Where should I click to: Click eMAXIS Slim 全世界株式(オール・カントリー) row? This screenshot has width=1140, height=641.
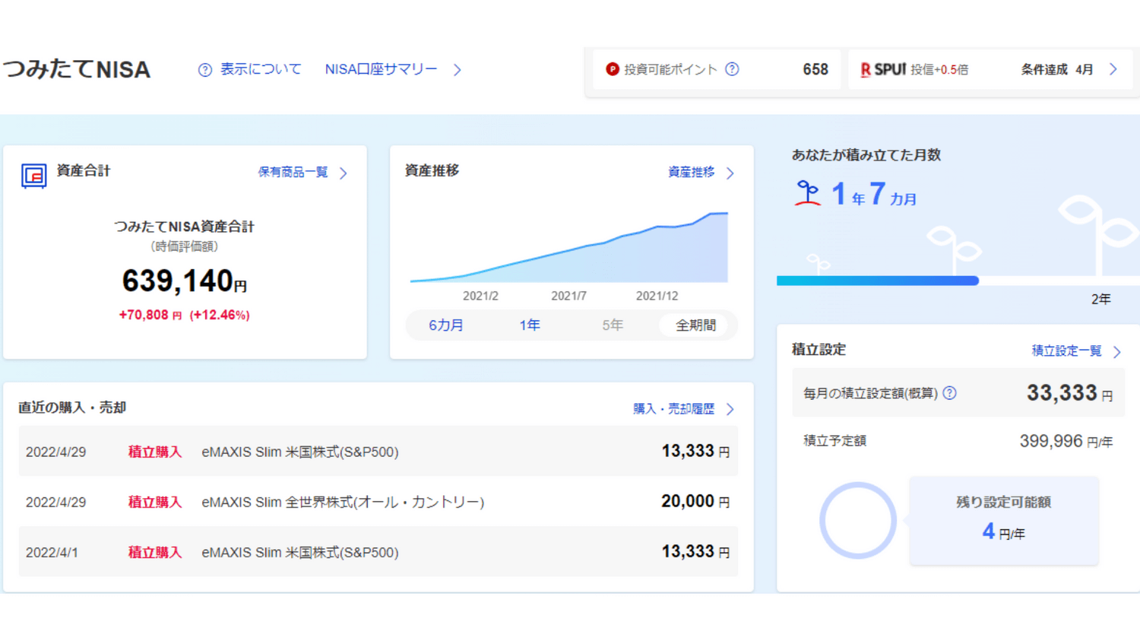378,502
